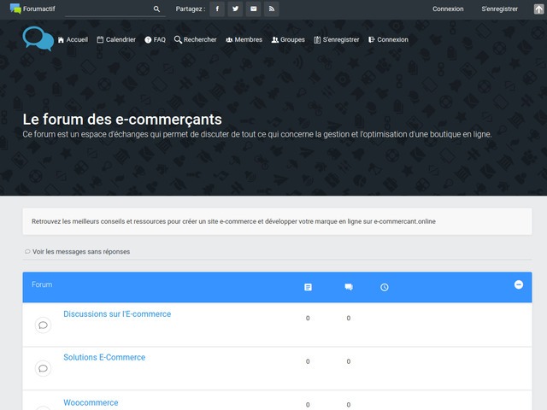The width and height of the screenshot is (547, 410).
Task: Click the top bar search input field
Action: tap(107, 9)
